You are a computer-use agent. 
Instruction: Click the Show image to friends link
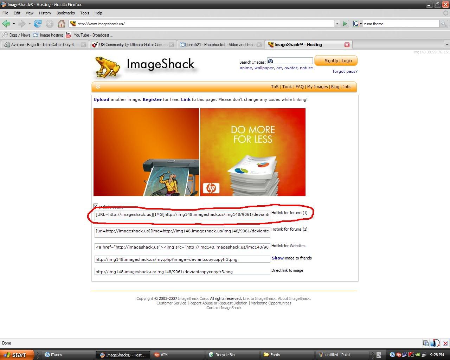[277, 258]
